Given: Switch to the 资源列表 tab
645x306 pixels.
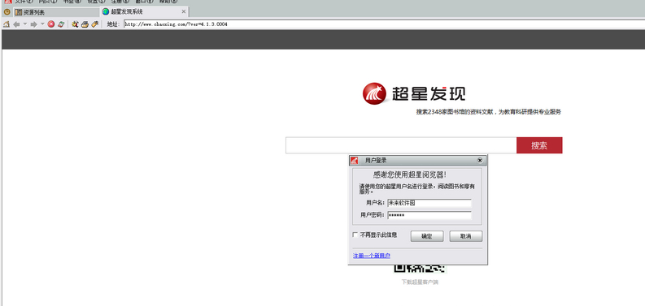Looking at the screenshot, I should tap(56, 12).
